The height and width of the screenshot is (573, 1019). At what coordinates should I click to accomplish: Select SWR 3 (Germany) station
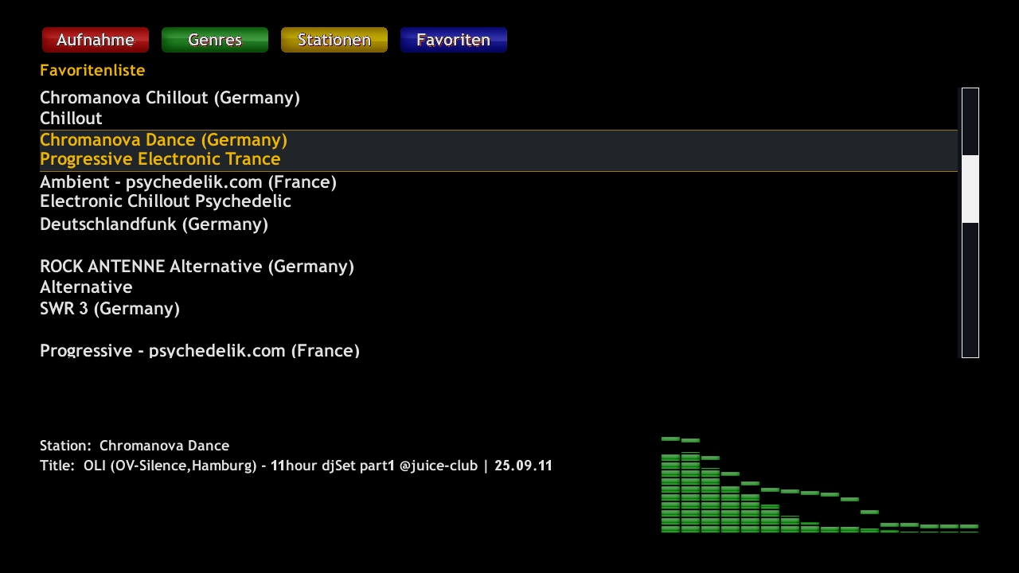pyautogui.click(x=110, y=309)
